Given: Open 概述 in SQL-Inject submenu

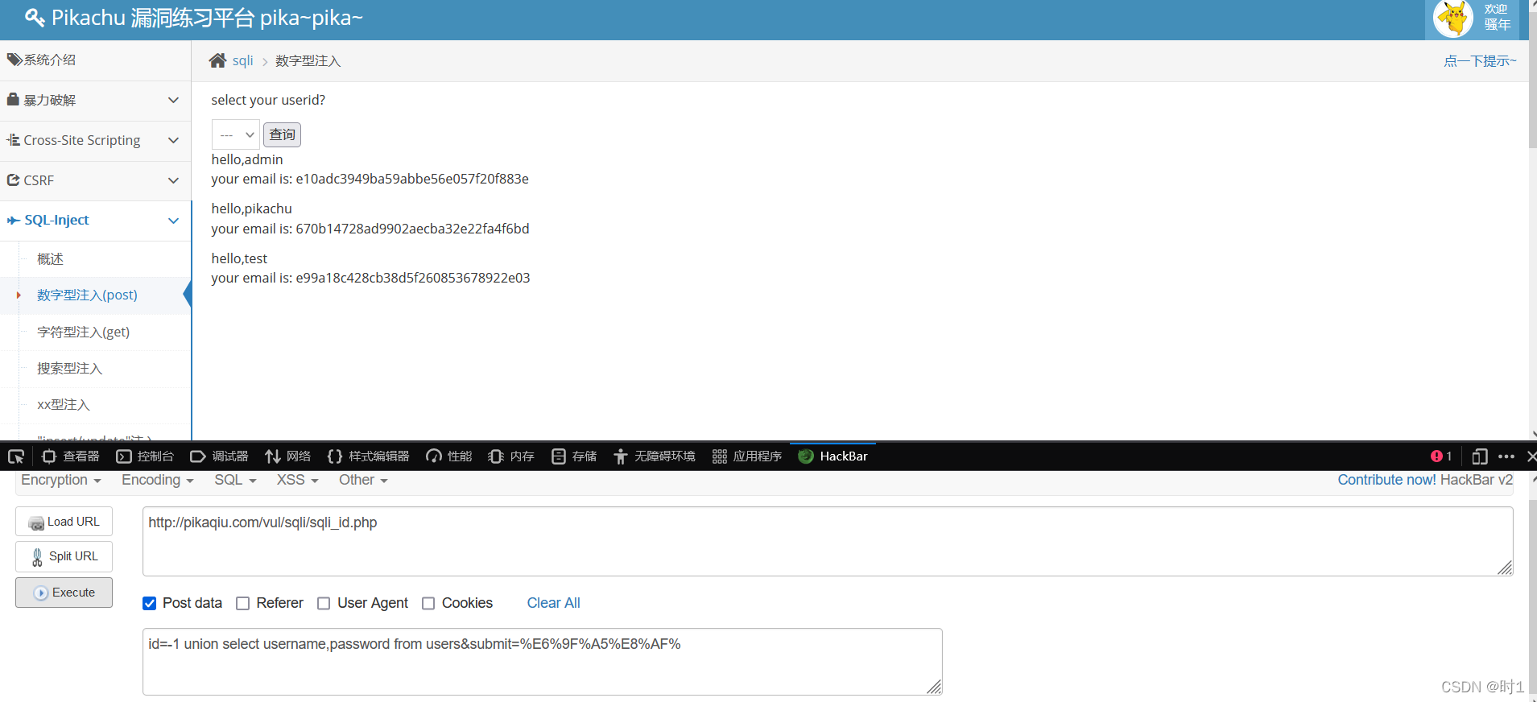Looking at the screenshot, I should (50, 259).
